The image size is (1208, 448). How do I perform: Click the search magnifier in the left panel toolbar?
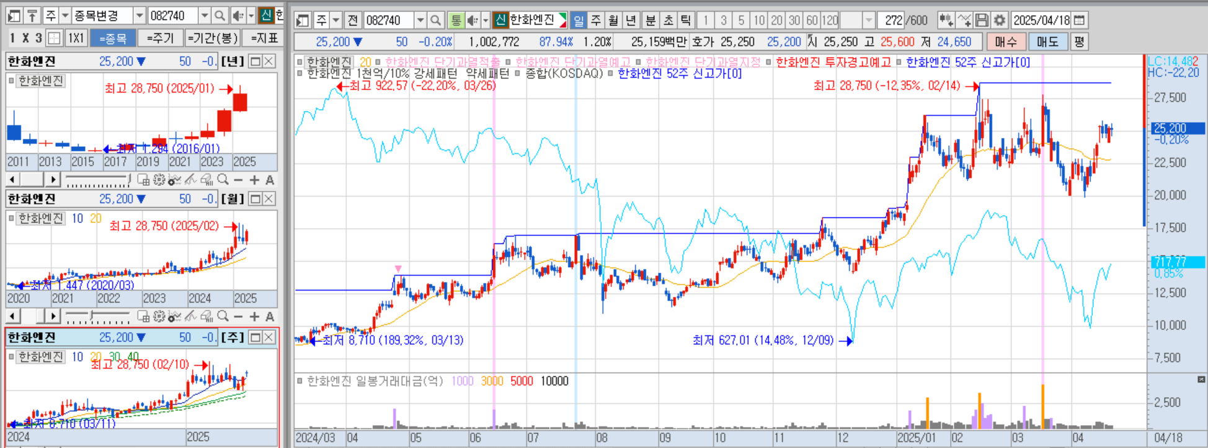[220, 15]
